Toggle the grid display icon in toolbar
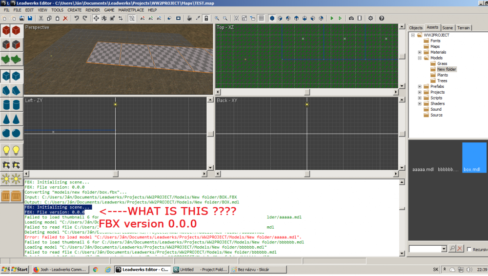The height and width of the screenshot is (276, 488). [261, 18]
